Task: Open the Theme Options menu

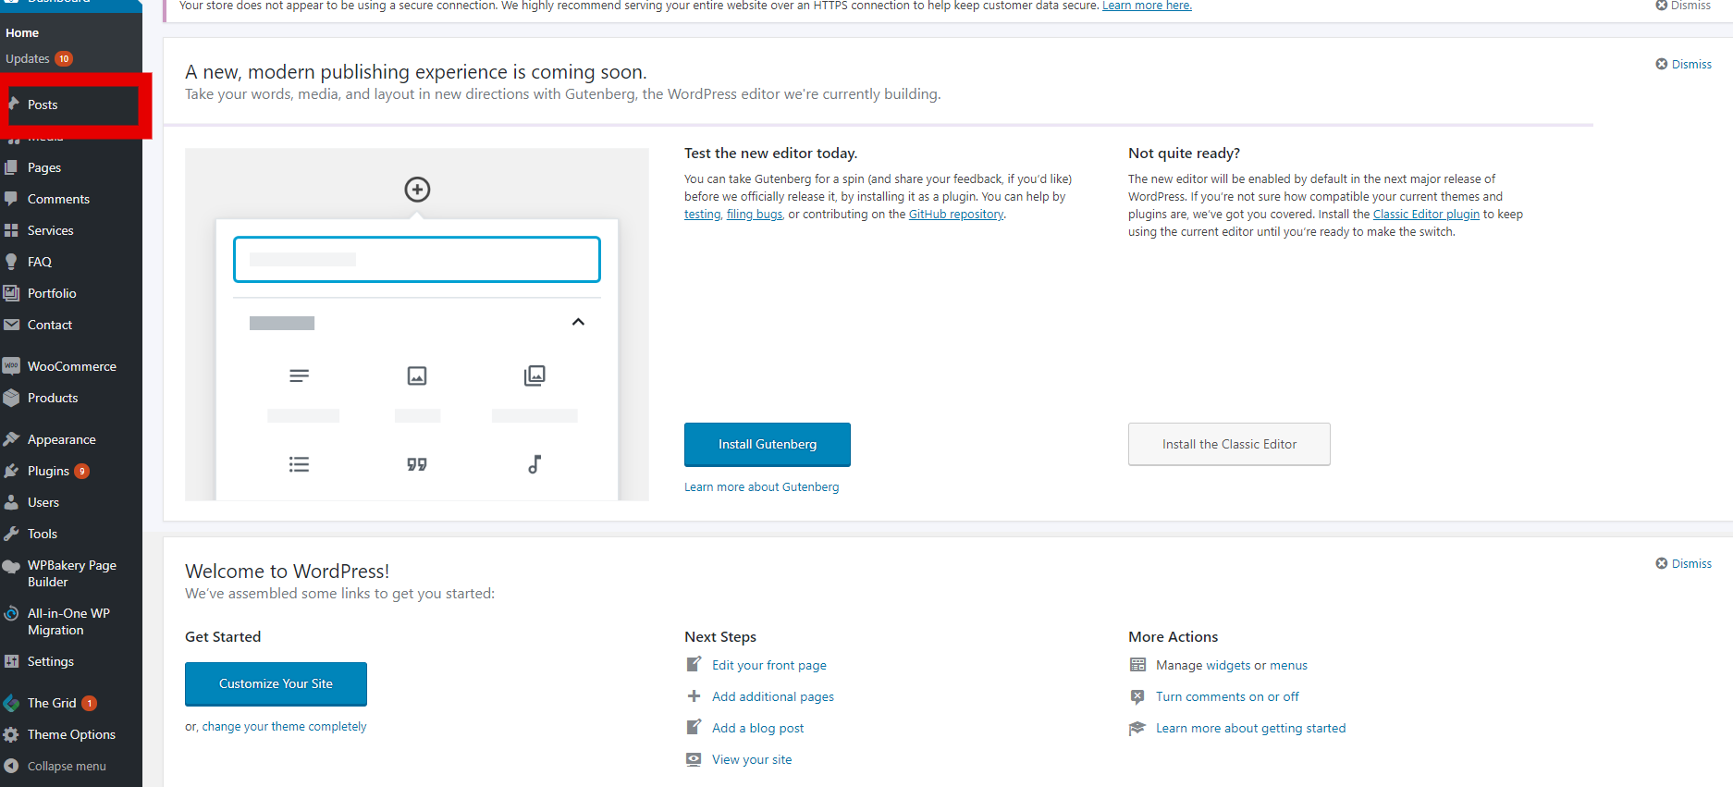Action: (x=71, y=734)
